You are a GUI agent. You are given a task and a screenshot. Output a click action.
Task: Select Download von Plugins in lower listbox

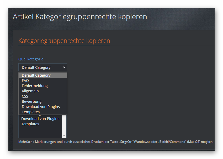40,119
